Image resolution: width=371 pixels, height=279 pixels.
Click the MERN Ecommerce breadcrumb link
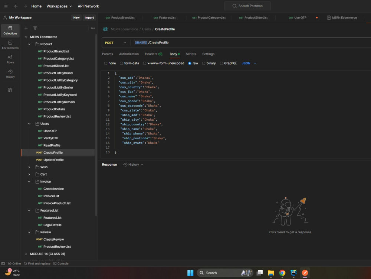click(124, 29)
